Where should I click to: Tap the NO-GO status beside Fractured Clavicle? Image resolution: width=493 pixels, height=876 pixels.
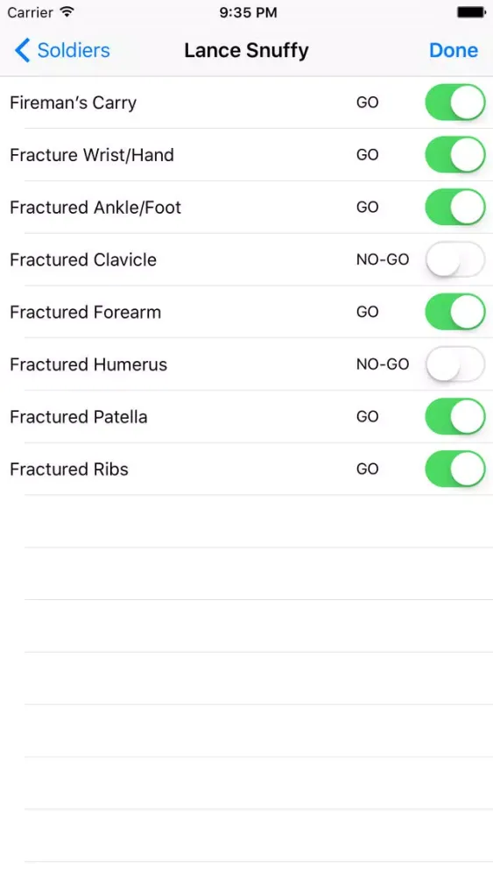pyautogui.click(x=383, y=260)
